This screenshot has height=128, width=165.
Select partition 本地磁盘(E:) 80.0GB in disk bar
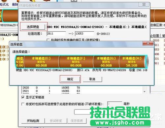41,62
